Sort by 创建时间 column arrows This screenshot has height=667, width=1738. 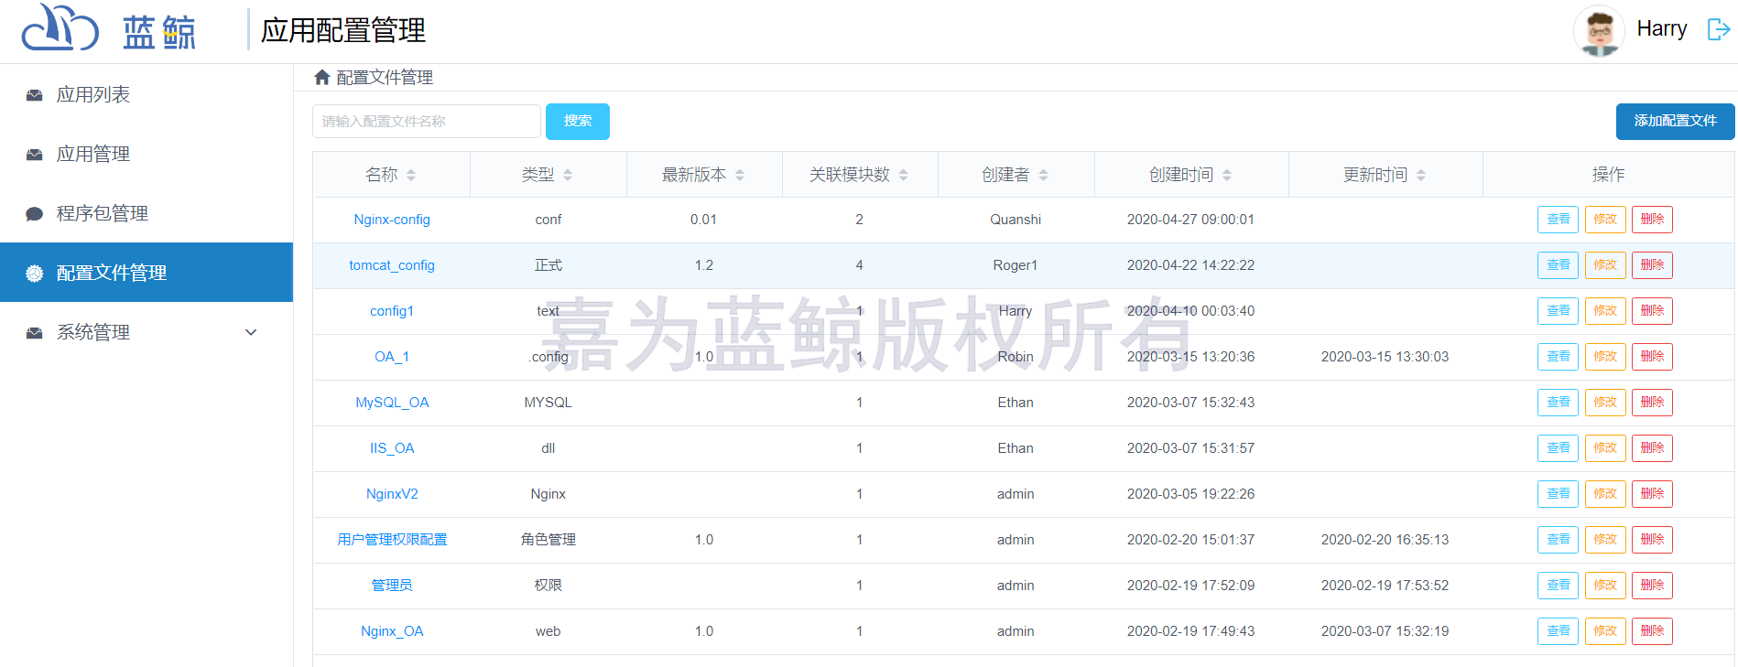1227,175
